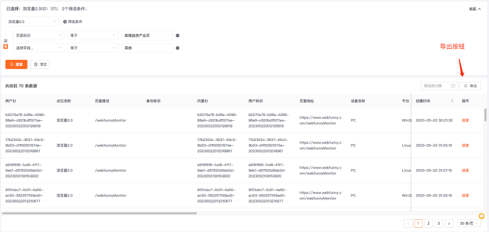Open the 等于 operator dropdown beside 选择字段...
Screen dimensions: 489x232
coord(93,48)
